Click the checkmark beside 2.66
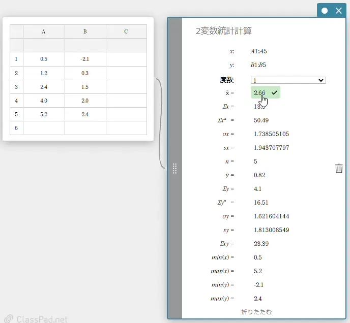This screenshot has width=350, height=323. (274, 92)
